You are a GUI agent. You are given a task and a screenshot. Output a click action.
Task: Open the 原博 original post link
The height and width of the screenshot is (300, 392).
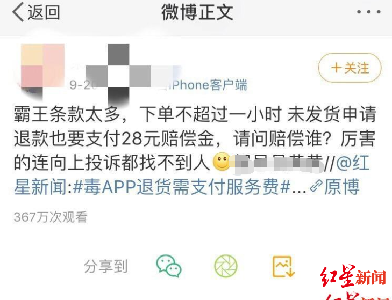click(342, 186)
